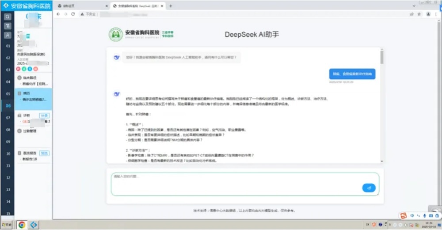The image size is (442, 230).
Task: Open the 肺癌化疗 clinical pathway entry
Action: point(35,84)
